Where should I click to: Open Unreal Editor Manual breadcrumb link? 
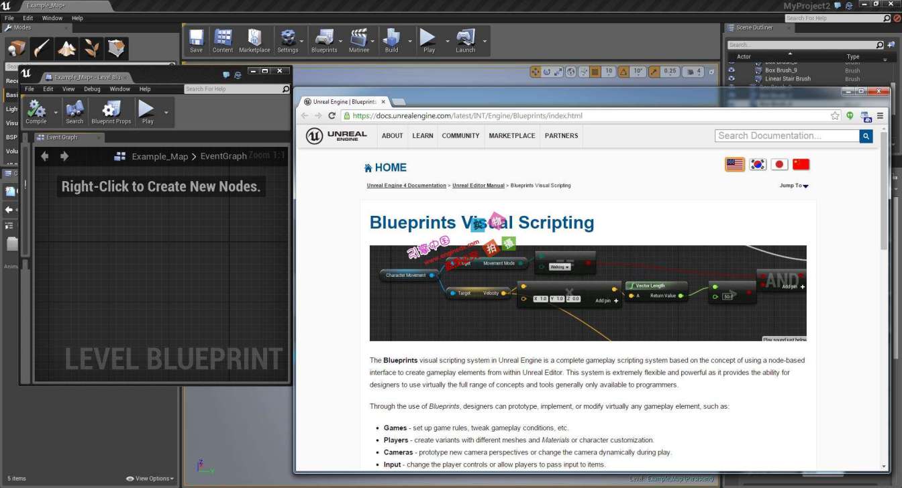tap(479, 186)
